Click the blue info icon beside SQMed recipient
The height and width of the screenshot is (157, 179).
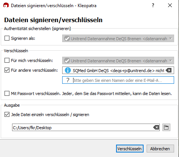[x=68, y=70]
